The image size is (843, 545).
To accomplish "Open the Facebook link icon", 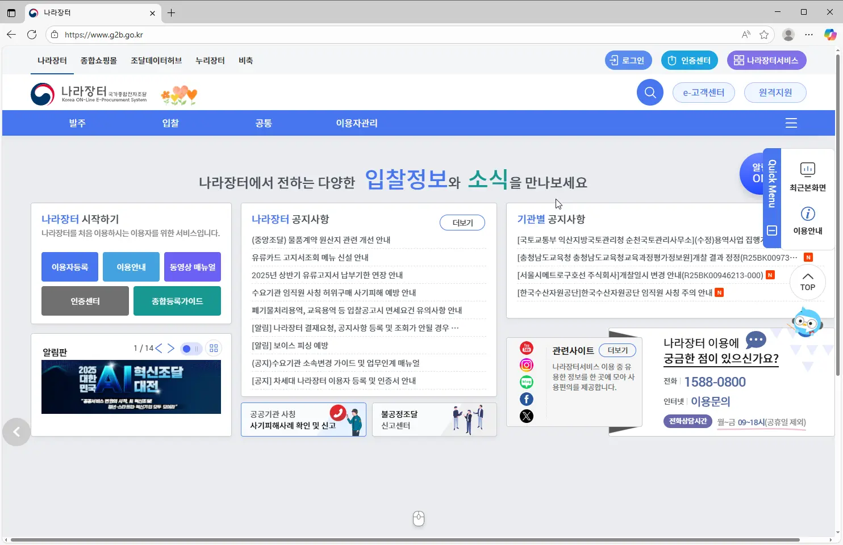I will [527, 399].
